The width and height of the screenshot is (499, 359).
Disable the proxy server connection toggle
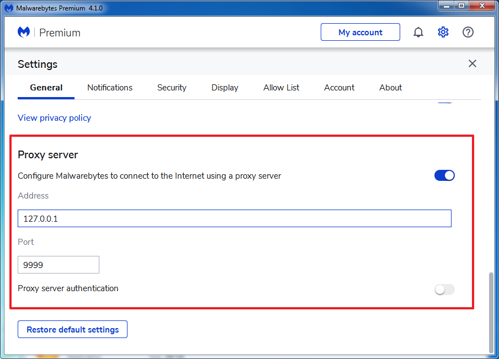coord(444,175)
